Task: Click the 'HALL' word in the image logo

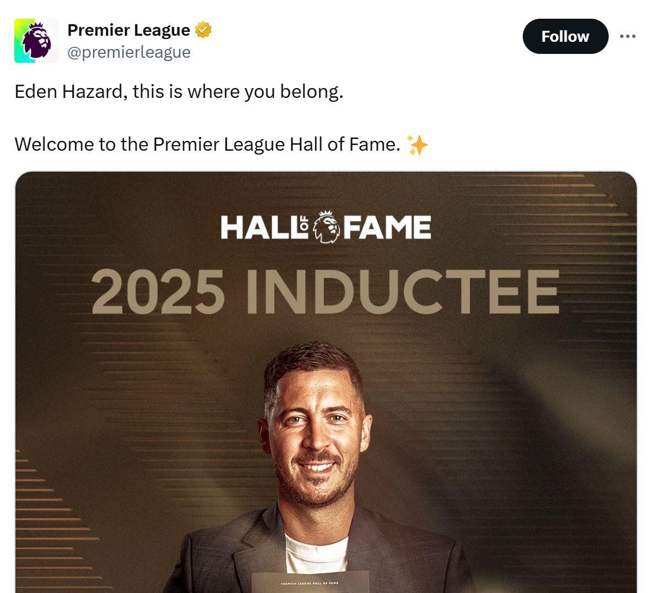Action: coord(259,226)
